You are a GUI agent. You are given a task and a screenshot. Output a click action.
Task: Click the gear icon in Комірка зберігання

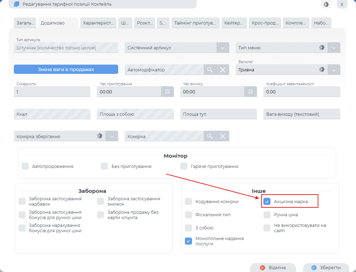(100, 136)
